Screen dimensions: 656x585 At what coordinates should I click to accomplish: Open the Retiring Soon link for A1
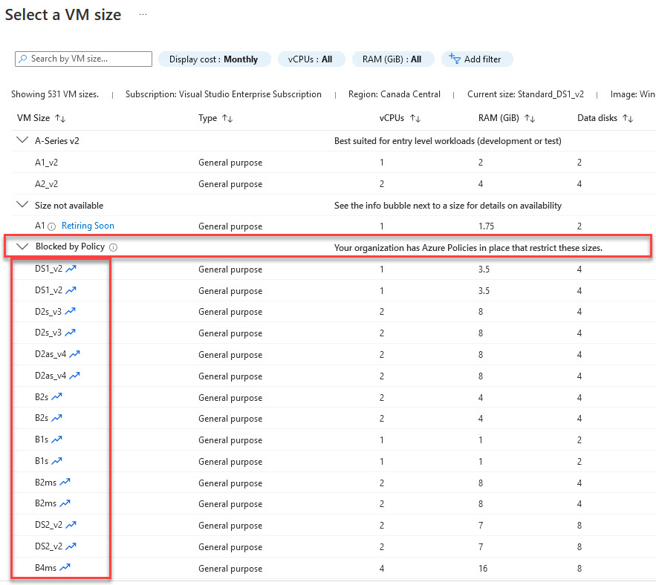pyautogui.click(x=88, y=226)
